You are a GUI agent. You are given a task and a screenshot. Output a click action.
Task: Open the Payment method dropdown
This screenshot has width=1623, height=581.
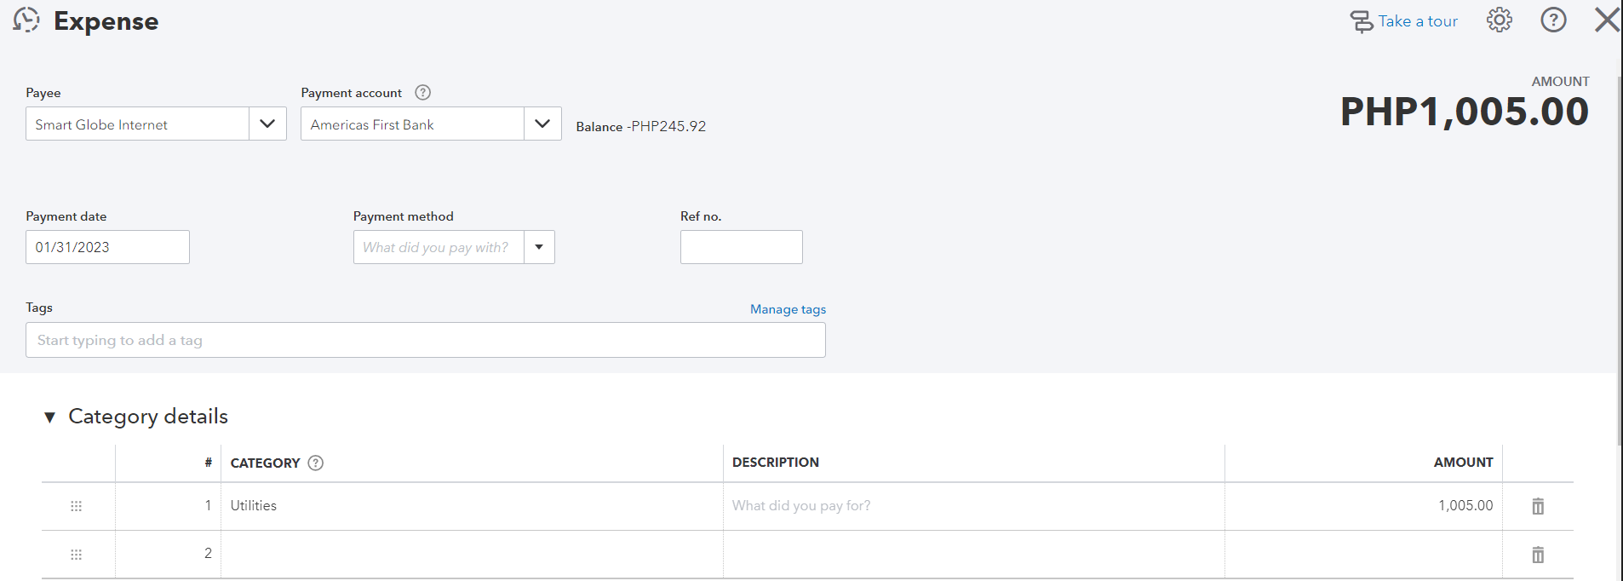point(539,247)
